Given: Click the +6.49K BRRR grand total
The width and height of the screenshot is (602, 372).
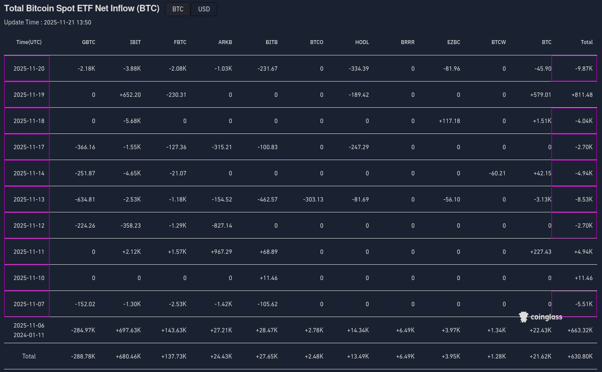Looking at the screenshot, I should click(x=405, y=356).
